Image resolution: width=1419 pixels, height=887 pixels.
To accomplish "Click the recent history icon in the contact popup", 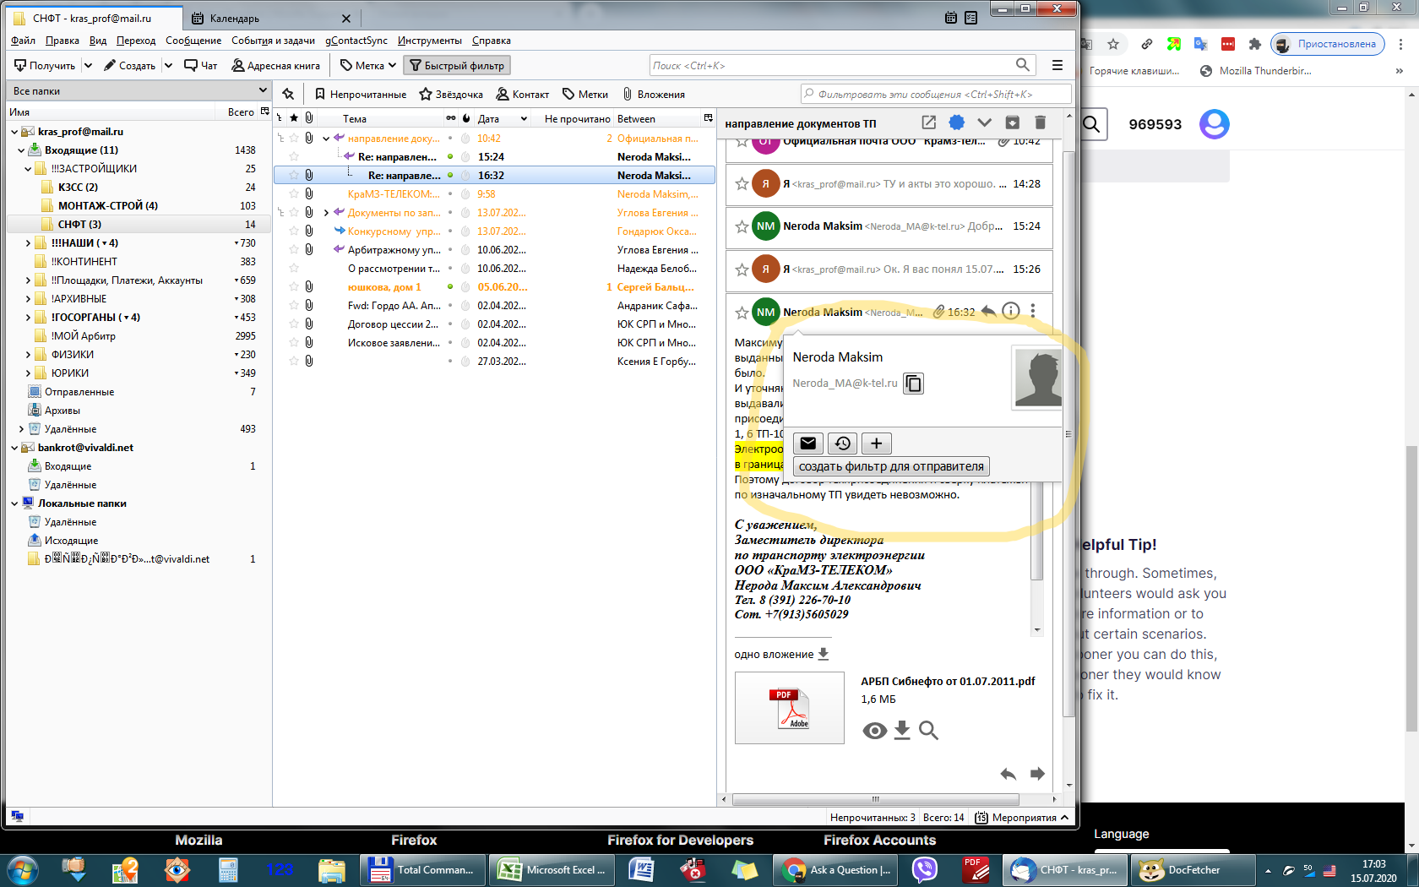I will 843,443.
